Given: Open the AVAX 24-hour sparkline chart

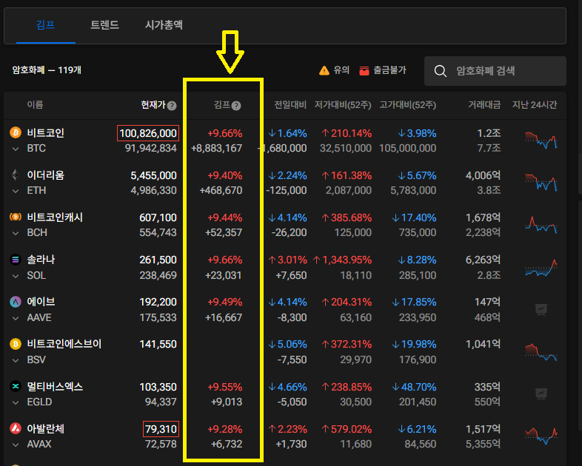Looking at the screenshot, I should coord(541,436).
